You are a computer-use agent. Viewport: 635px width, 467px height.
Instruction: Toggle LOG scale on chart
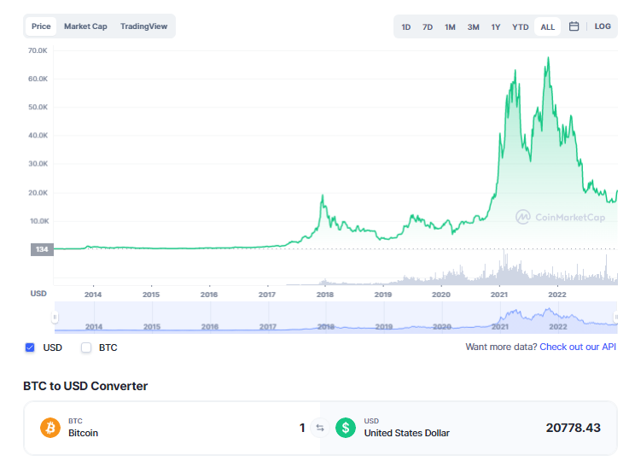point(603,26)
